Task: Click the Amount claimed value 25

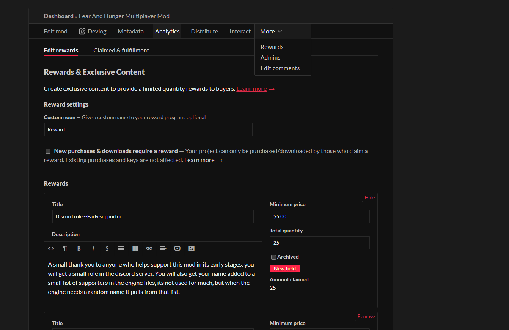Action: pyautogui.click(x=273, y=288)
